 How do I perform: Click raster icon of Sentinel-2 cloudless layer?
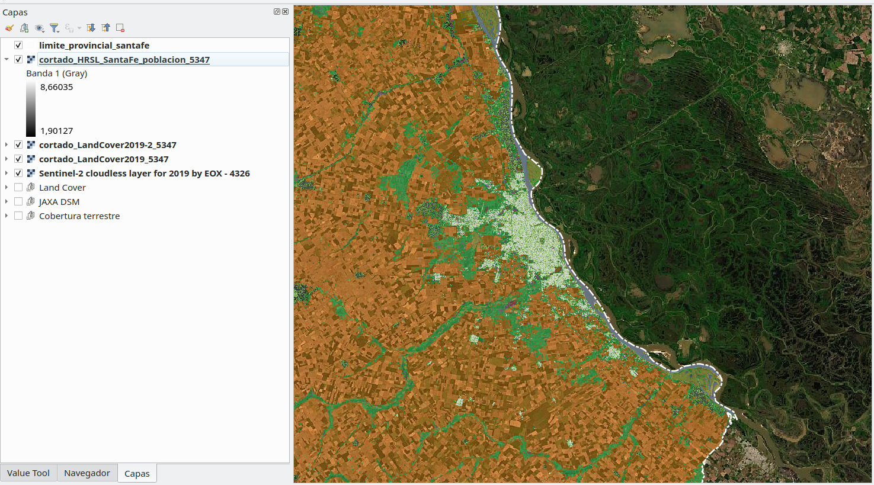click(x=31, y=173)
